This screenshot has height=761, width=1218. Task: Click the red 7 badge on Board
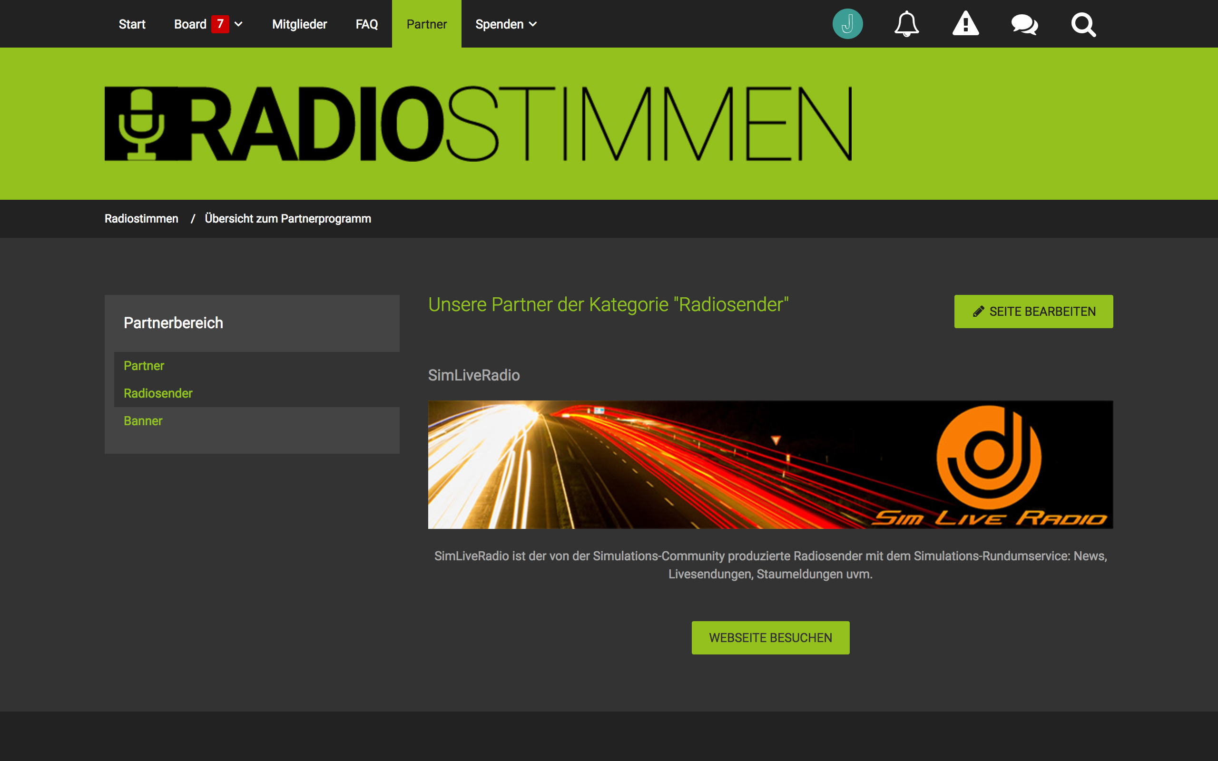click(220, 24)
